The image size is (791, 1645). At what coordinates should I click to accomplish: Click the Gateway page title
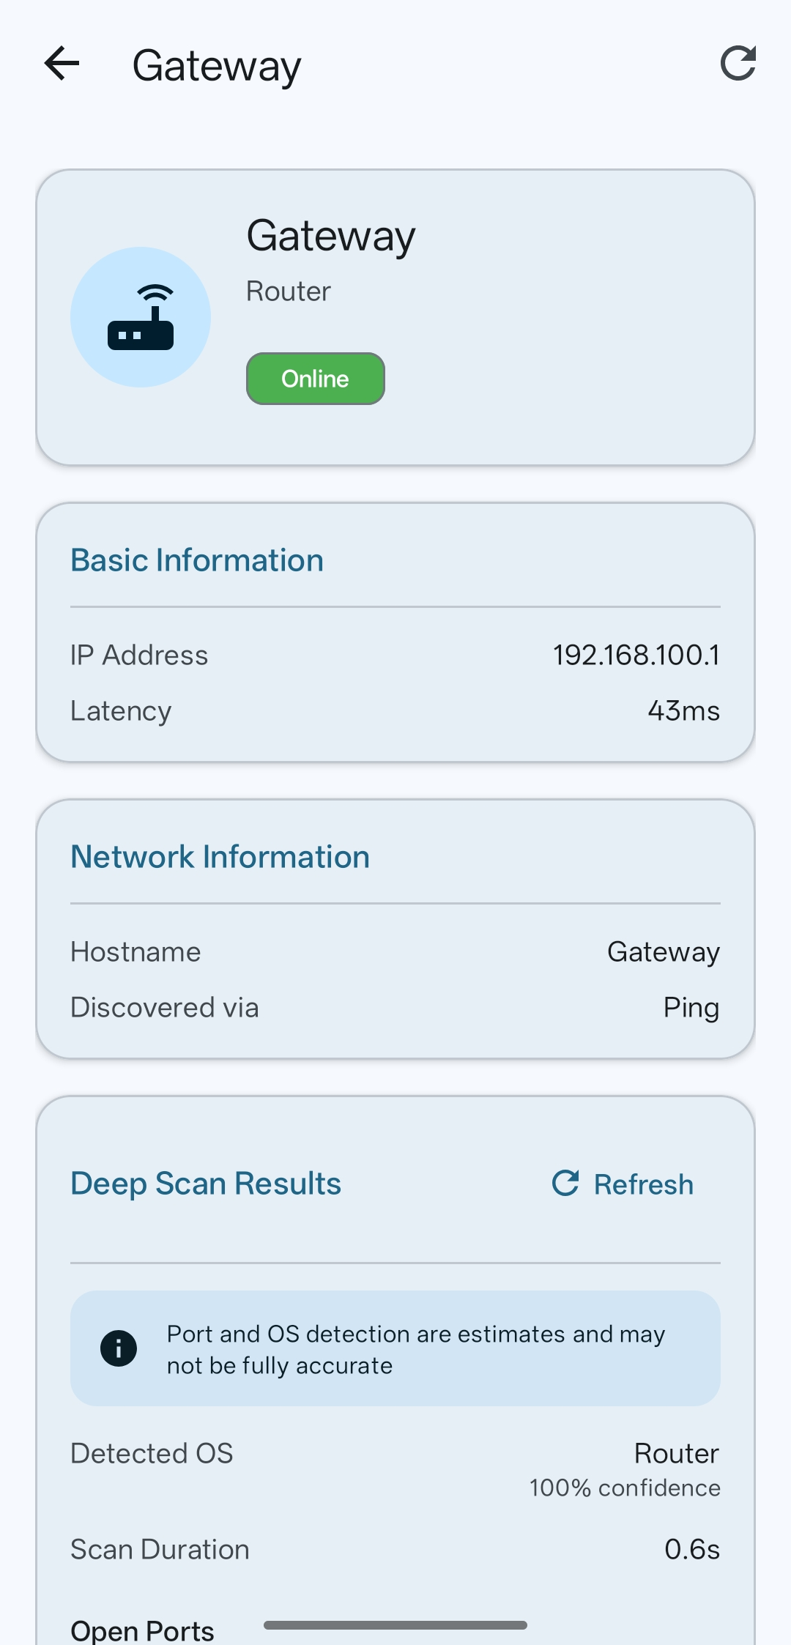coord(217,66)
